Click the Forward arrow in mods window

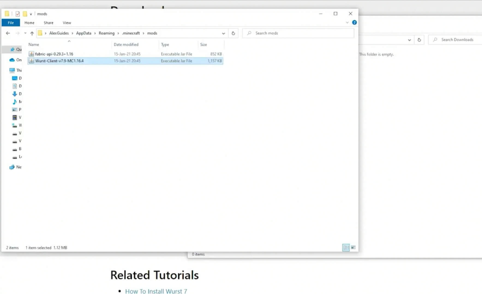click(x=17, y=33)
